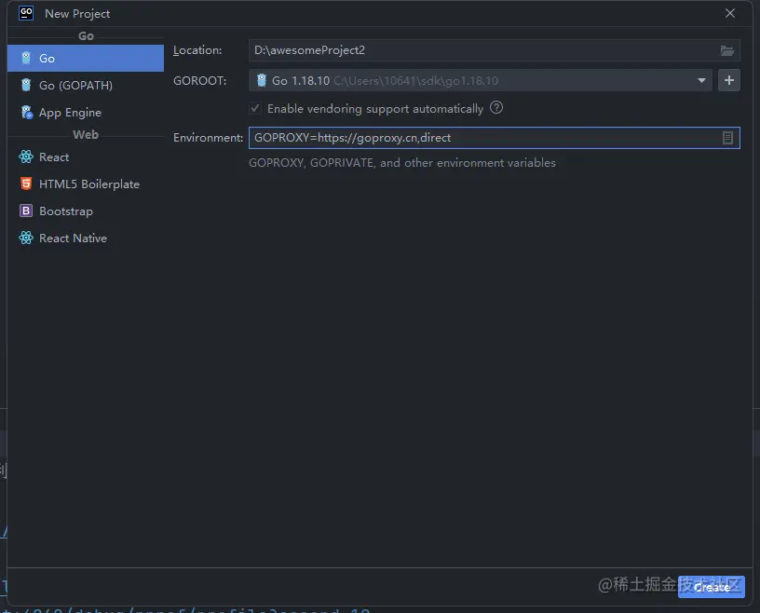
Task: Choose App Engine project type
Action: [x=86, y=113]
